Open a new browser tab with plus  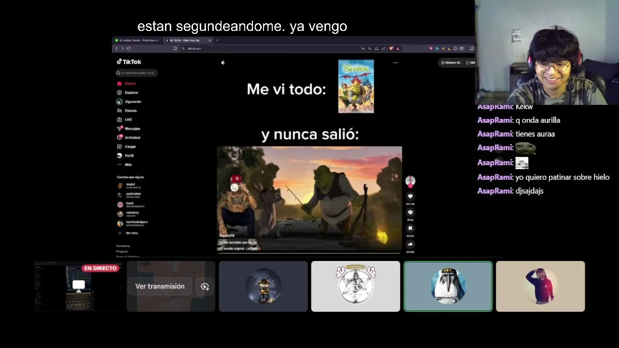point(217,40)
